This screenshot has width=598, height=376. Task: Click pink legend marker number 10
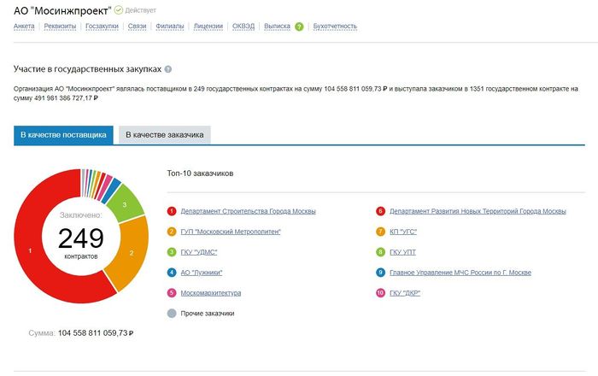point(381,293)
